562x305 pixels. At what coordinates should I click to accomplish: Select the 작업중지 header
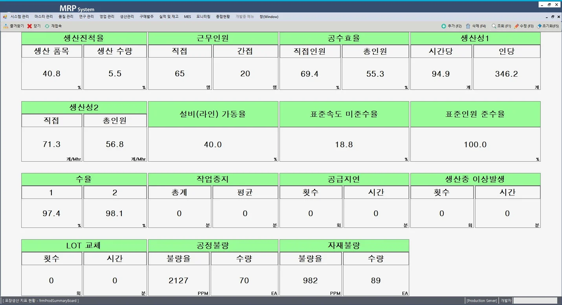(x=213, y=179)
